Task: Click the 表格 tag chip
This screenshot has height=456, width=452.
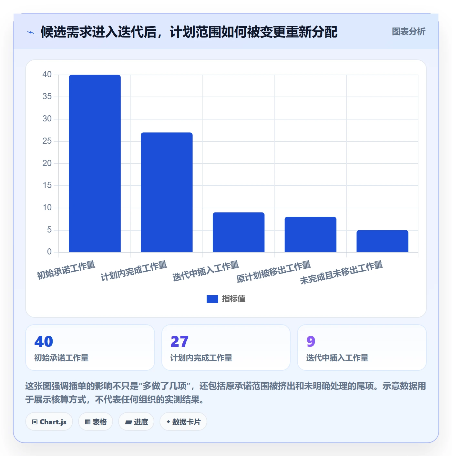Action: (x=96, y=422)
